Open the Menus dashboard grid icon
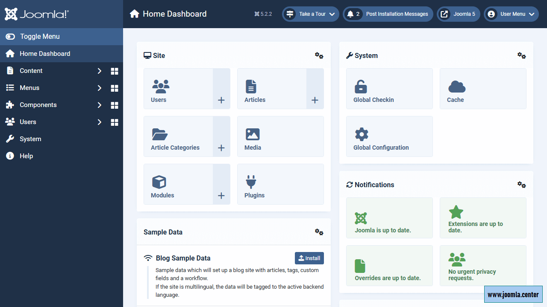The width and height of the screenshot is (547, 307). click(x=115, y=88)
